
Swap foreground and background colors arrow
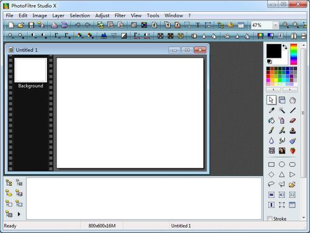tap(285, 47)
